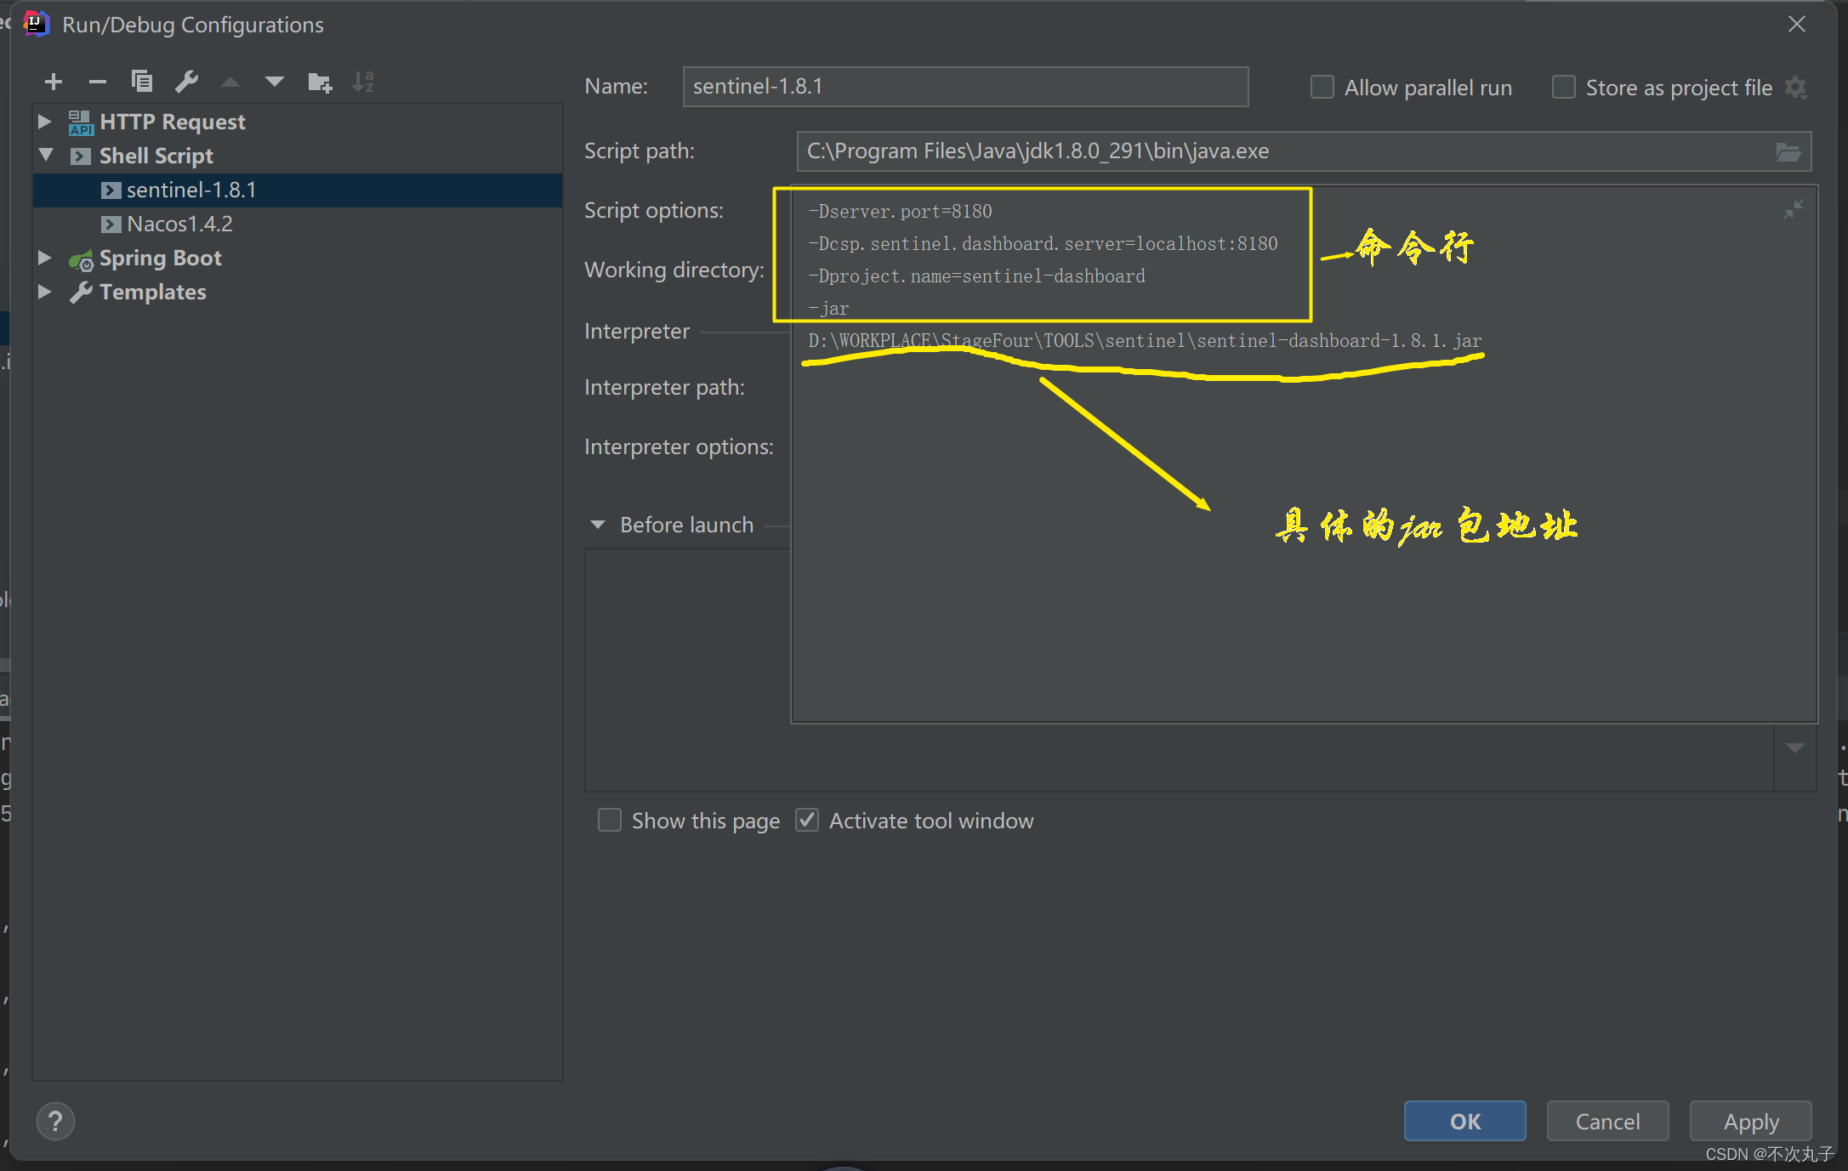Viewport: 1848px width, 1171px height.
Task: Enable Allow parallel run
Action: (x=1322, y=86)
